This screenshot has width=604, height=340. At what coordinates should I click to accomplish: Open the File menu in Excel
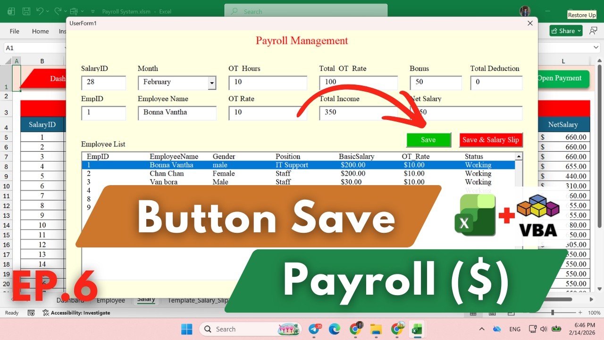(x=15, y=31)
